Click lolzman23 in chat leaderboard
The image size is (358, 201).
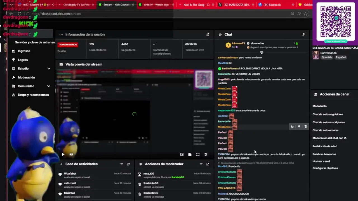click(x=238, y=44)
